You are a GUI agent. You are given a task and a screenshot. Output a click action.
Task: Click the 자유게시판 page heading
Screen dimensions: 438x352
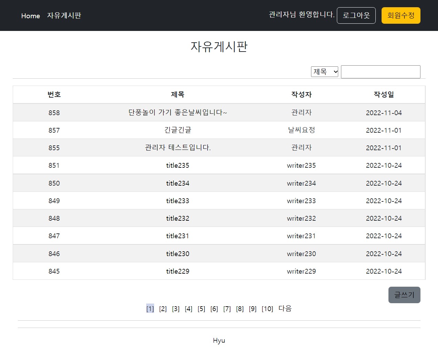[219, 46]
